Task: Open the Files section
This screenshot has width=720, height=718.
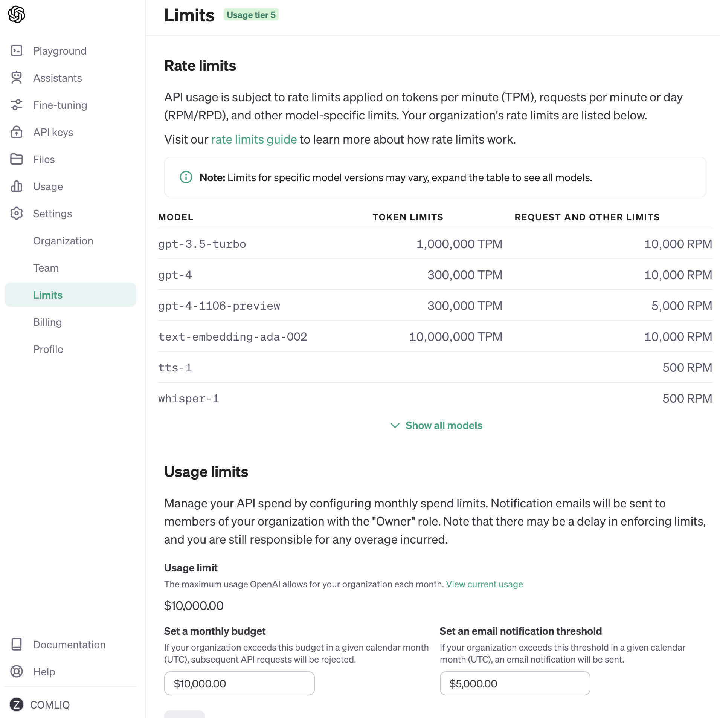Action: [x=43, y=159]
